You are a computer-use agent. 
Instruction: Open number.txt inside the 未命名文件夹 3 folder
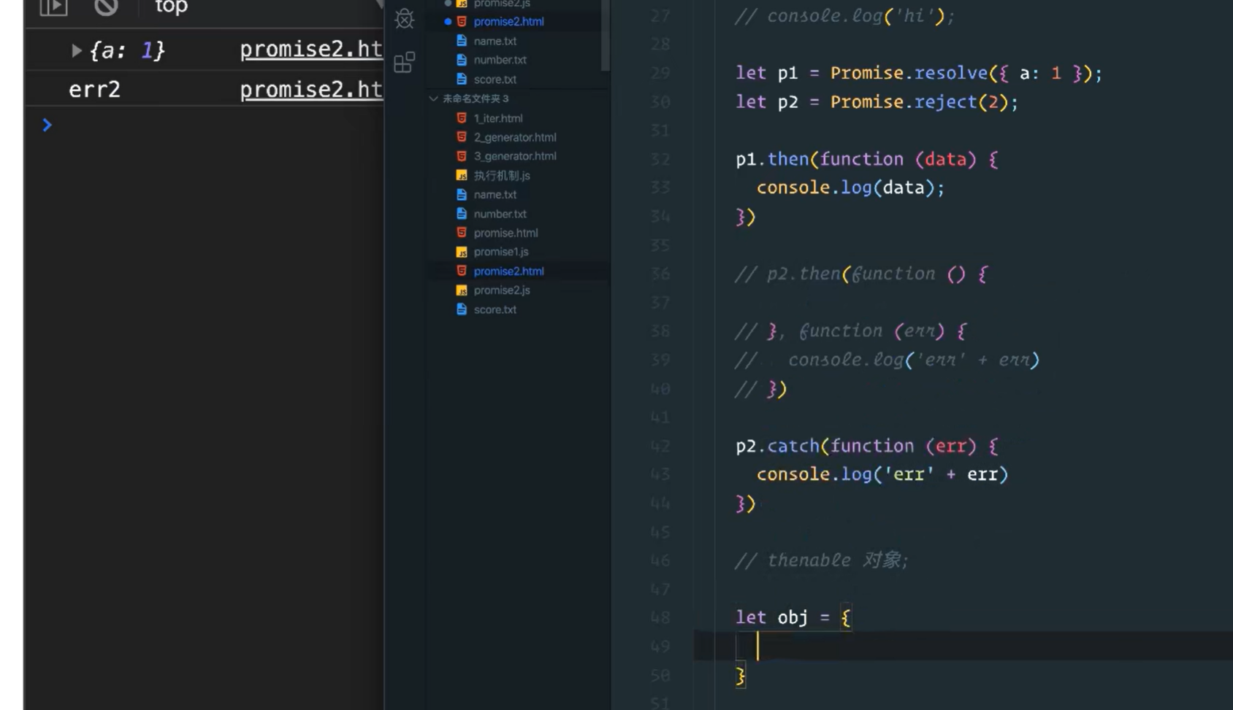pyautogui.click(x=500, y=214)
